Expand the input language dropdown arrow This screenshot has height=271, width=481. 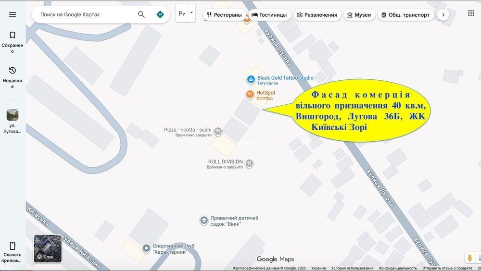pos(191,13)
